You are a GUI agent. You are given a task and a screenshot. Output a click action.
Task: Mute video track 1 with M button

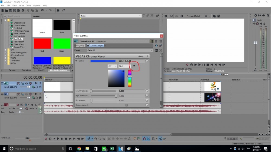pos(36,83)
